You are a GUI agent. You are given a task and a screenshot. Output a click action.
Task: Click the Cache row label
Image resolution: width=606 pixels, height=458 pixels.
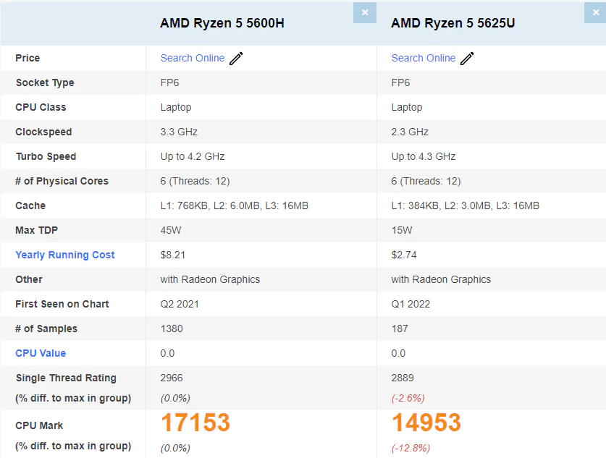pos(30,205)
